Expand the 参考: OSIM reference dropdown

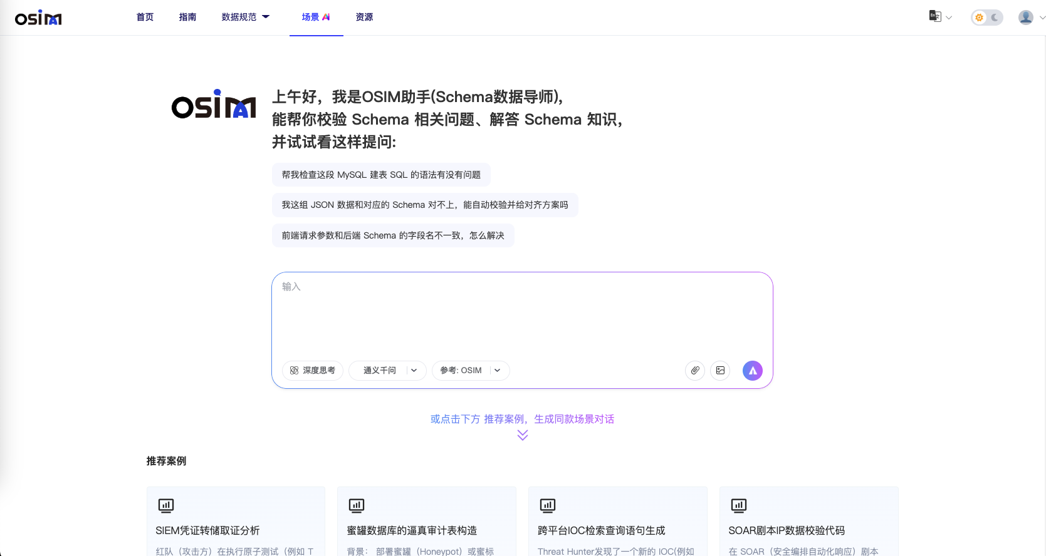471,371
